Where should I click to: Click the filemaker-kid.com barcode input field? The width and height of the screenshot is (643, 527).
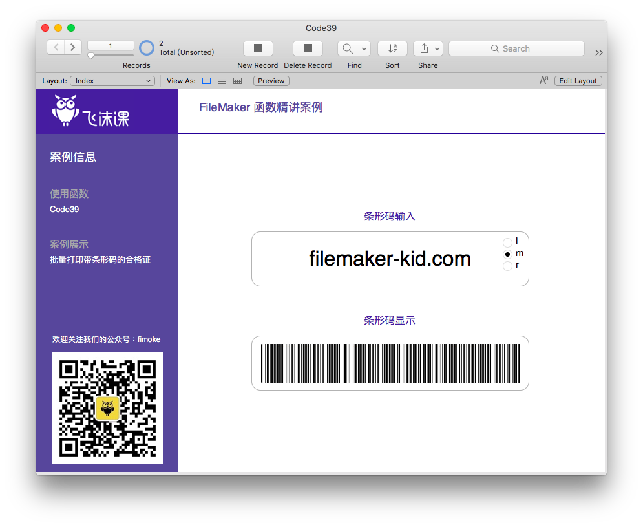click(390, 259)
